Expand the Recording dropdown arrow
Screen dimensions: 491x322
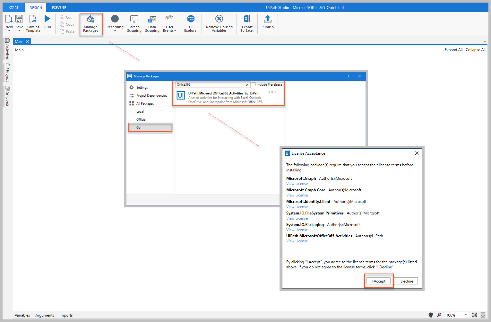pyautogui.click(x=115, y=31)
